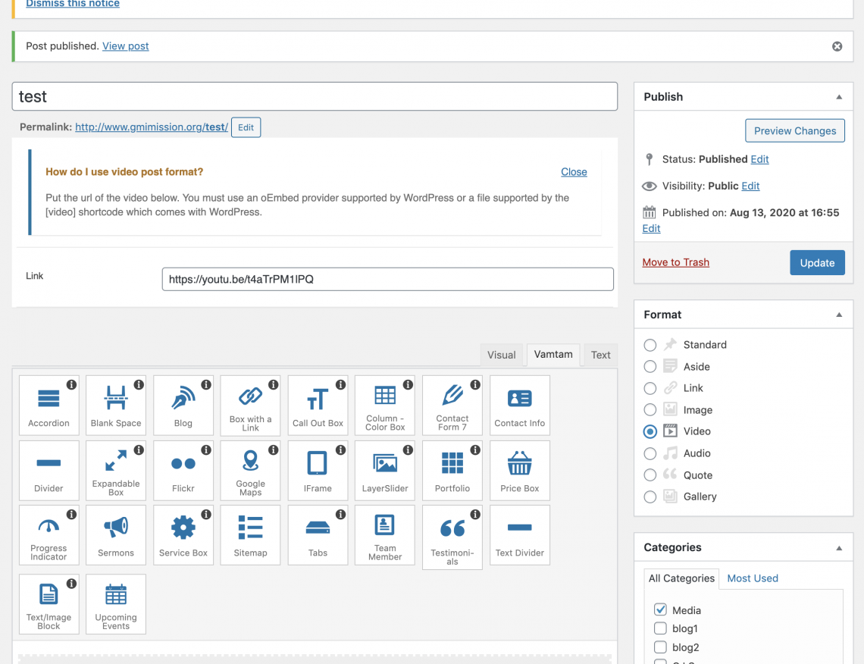Select the Price Box element
This screenshot has width=864, height=664.
(x=519, y=470)
